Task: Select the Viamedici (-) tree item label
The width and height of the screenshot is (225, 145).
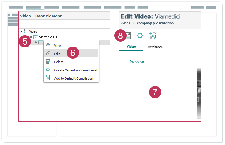Action: click(48, 37)
